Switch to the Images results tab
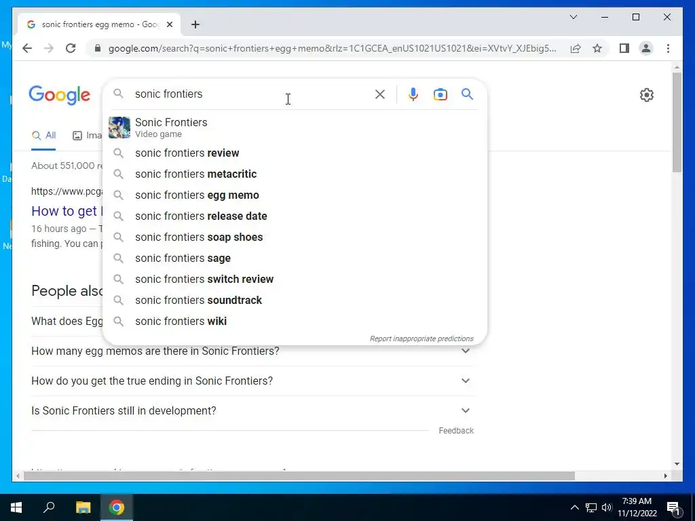This screenshot has width=695, height=521. pyautogui.click(x=88, y=136)
